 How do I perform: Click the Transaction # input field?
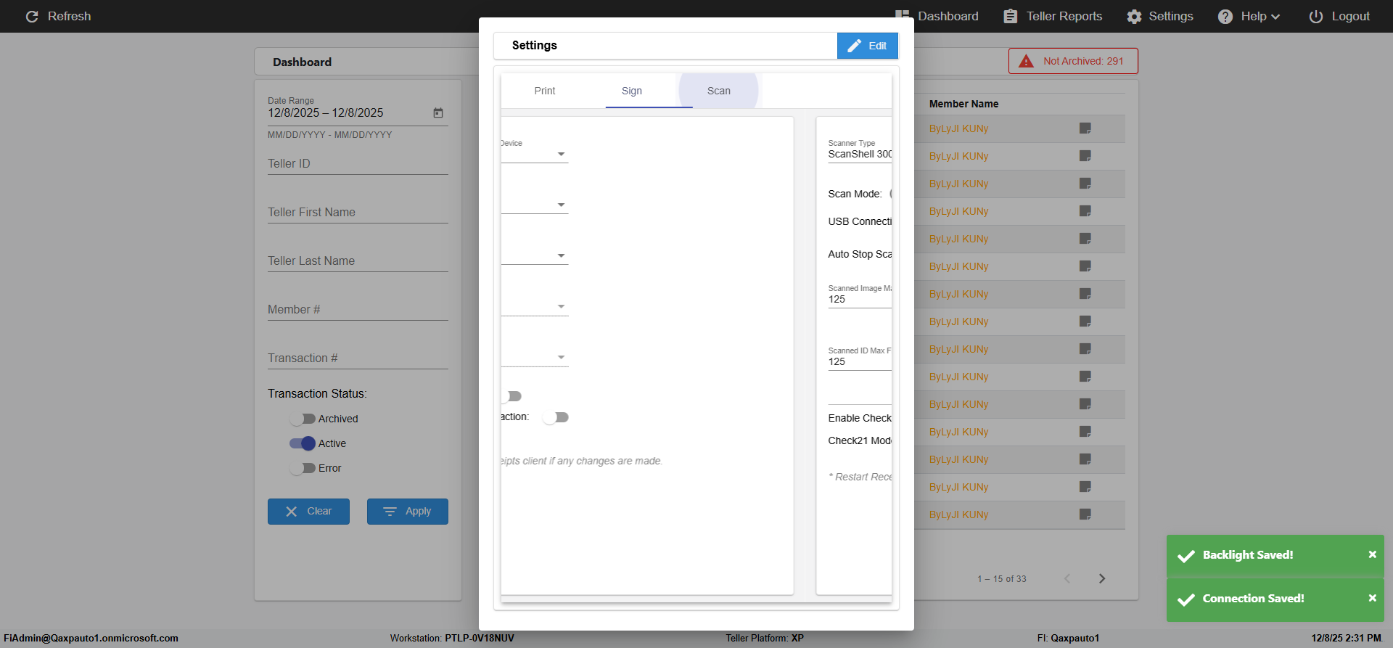click(x=358, y=358)
